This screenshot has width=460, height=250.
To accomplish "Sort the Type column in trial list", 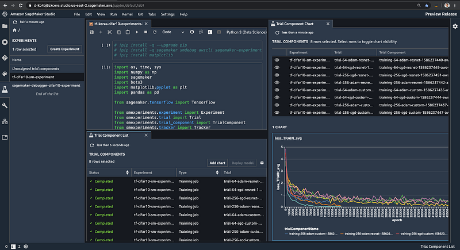I will 216,172.
